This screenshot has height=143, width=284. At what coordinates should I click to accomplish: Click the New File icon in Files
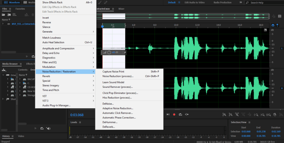coord(14,14)
